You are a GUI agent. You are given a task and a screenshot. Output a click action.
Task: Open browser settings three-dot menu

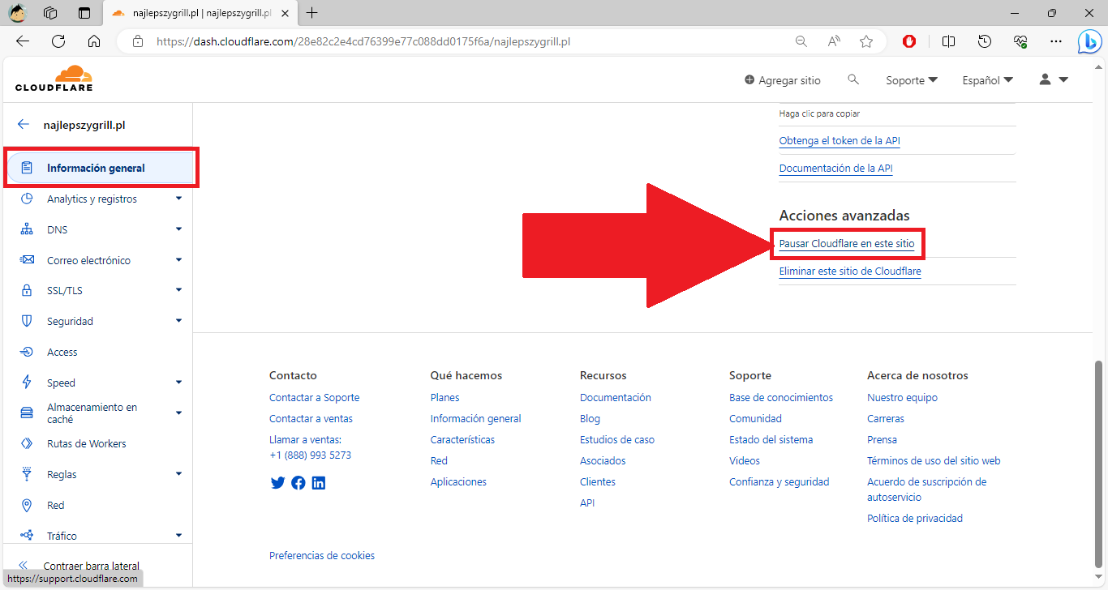coord(1055,41)
